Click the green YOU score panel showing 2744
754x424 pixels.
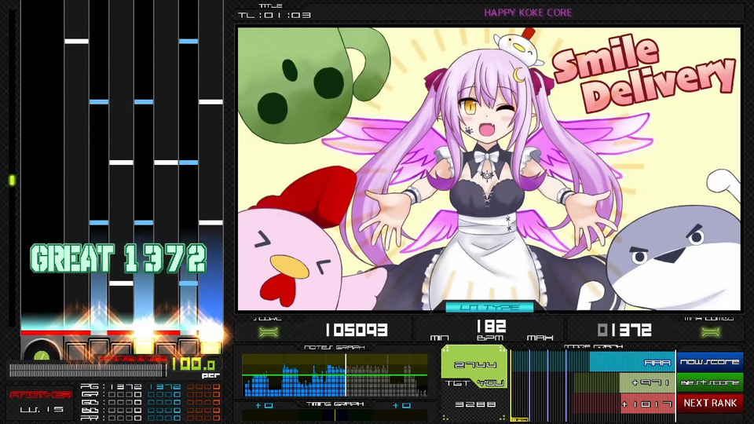(474, 366)
